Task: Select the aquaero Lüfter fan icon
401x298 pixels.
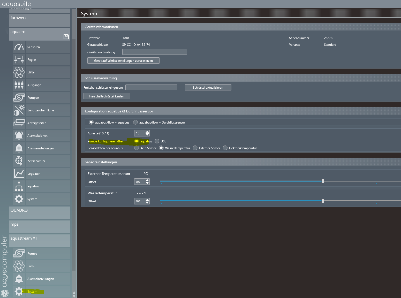Action: 19,72
